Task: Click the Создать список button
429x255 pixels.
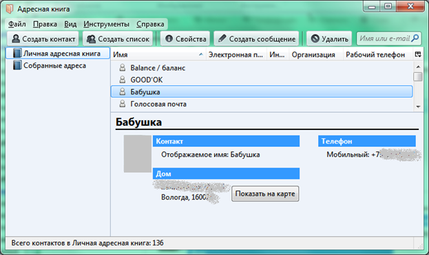Action: (118, 38)
